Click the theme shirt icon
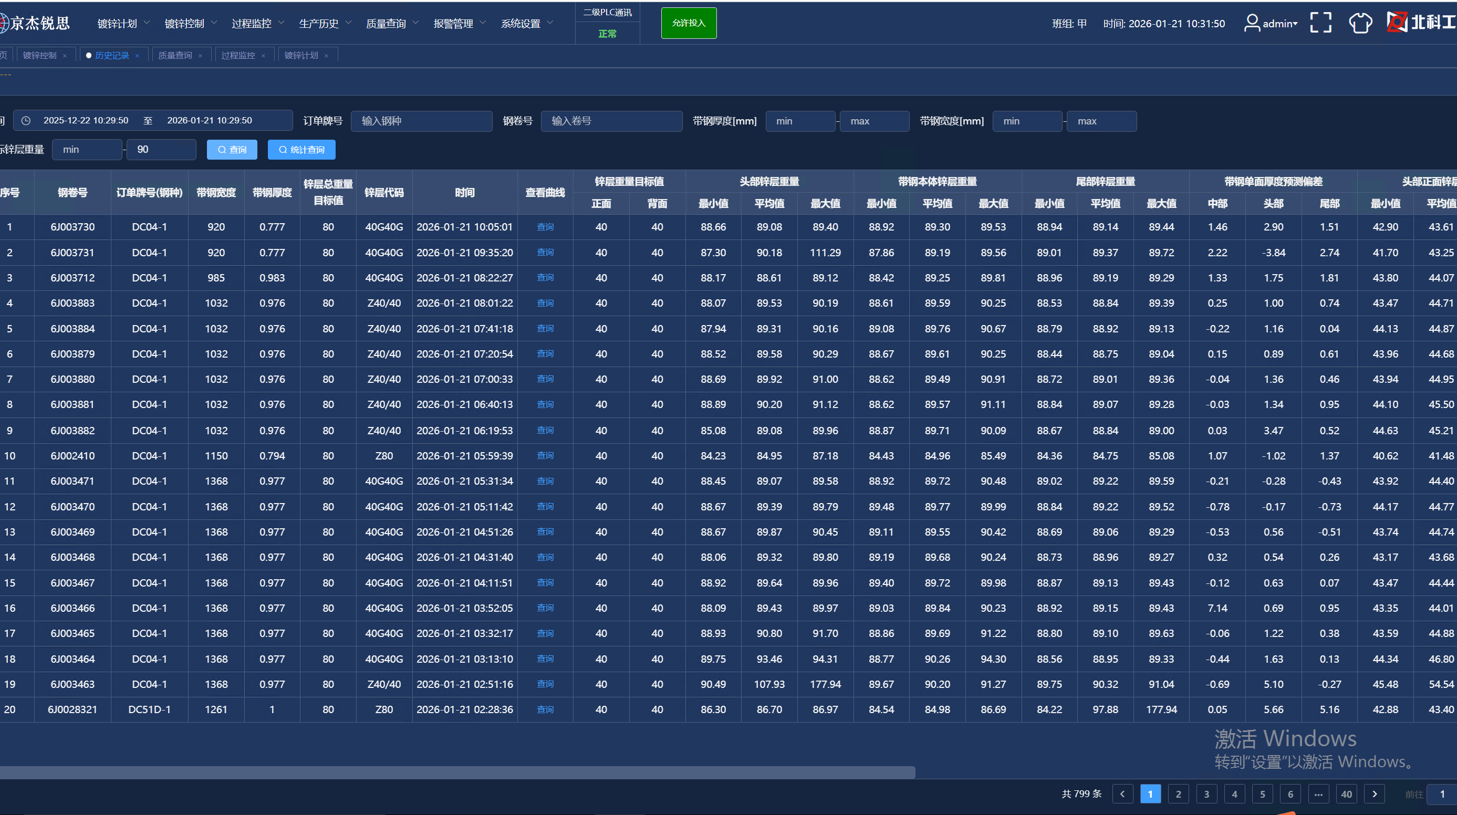 1360,23
